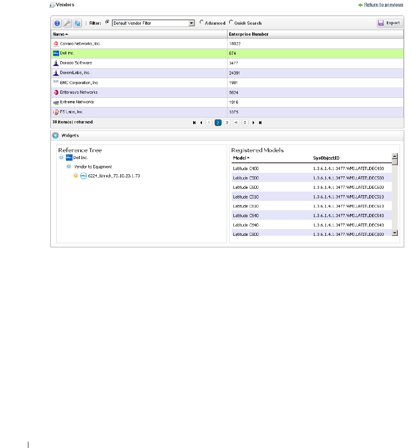Click the Extreme Networks logo icon
Image resolution: width=412 pixels, height=448 pixels.
tap(56, 102)
